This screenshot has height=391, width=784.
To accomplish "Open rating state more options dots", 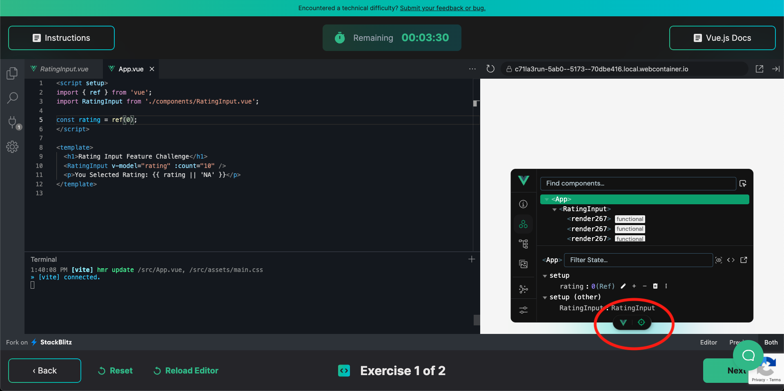I will (x=666, y=286).
